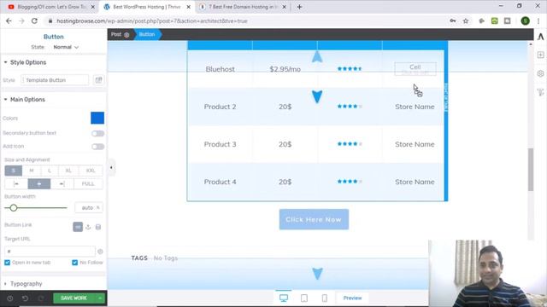547x307 pixels.
Task: Click the up arrow above the Bluehost row
Action: [x=317, y=56]
